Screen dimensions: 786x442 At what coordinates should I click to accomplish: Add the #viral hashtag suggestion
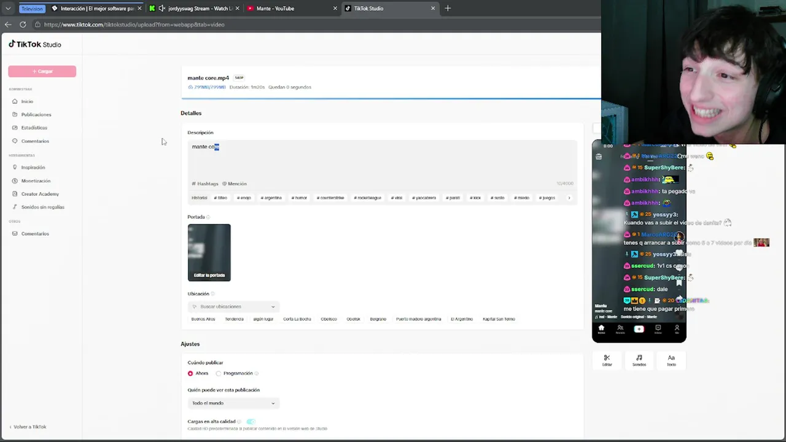[x=397, y=198]
